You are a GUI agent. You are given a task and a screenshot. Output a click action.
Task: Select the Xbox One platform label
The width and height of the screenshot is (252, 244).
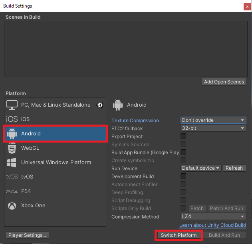click(33, 205)
